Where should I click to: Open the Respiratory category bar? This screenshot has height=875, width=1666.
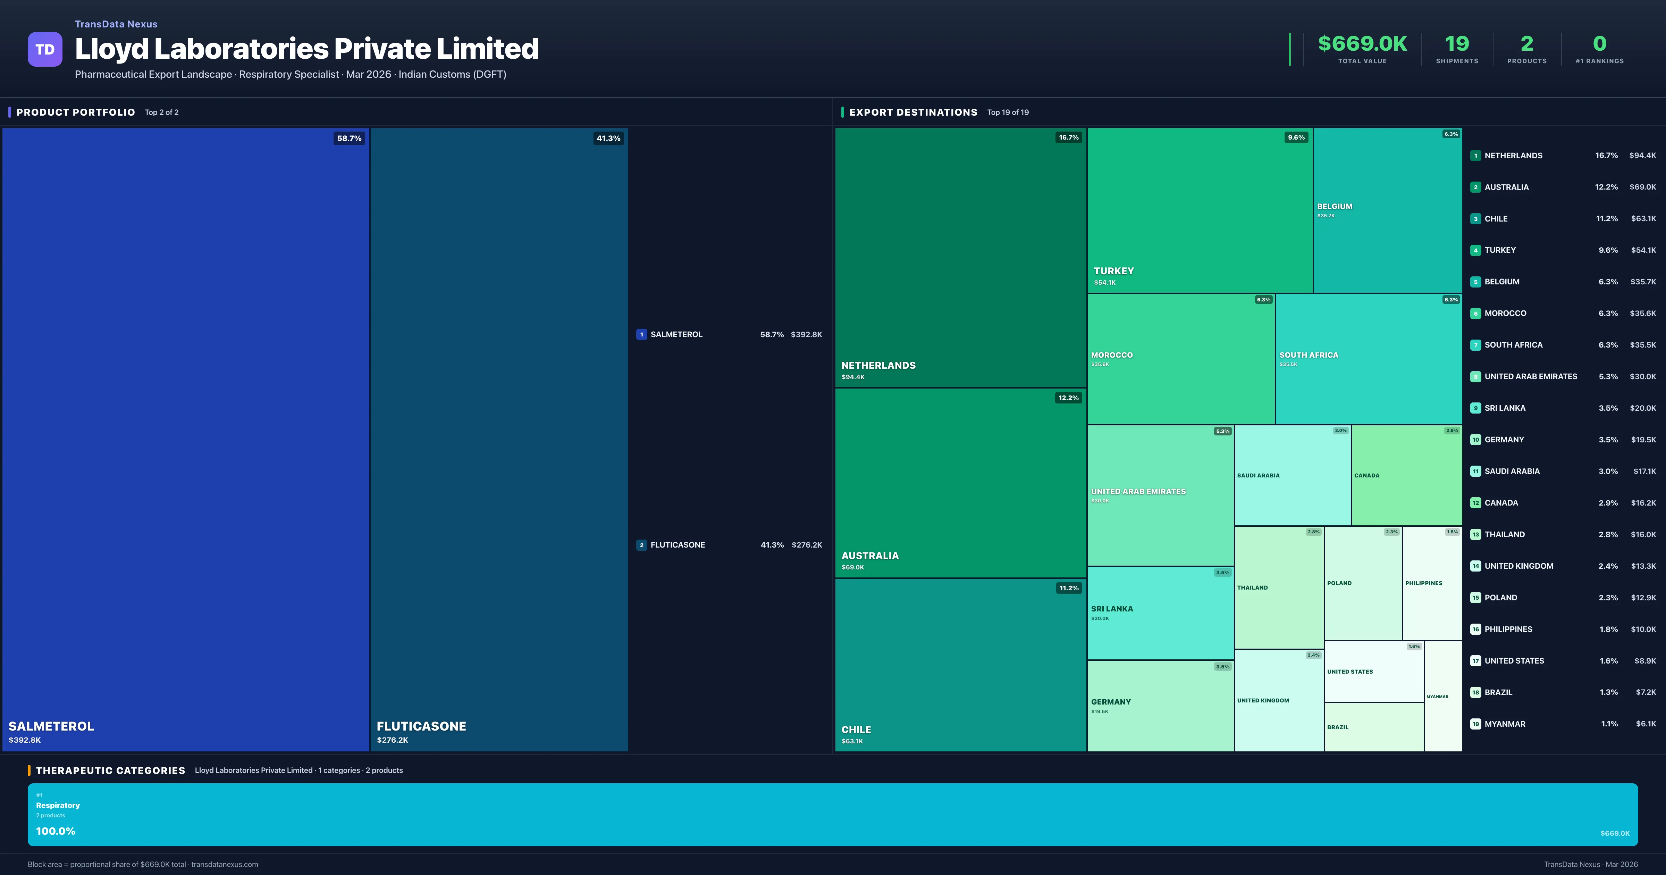click(x=832, y=814)
